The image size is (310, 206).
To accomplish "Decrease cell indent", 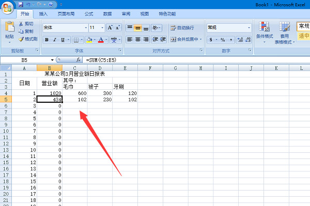I will (155, 40).
